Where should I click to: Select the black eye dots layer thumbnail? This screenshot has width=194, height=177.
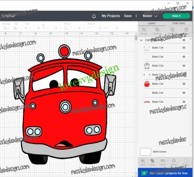click(147, 75)
